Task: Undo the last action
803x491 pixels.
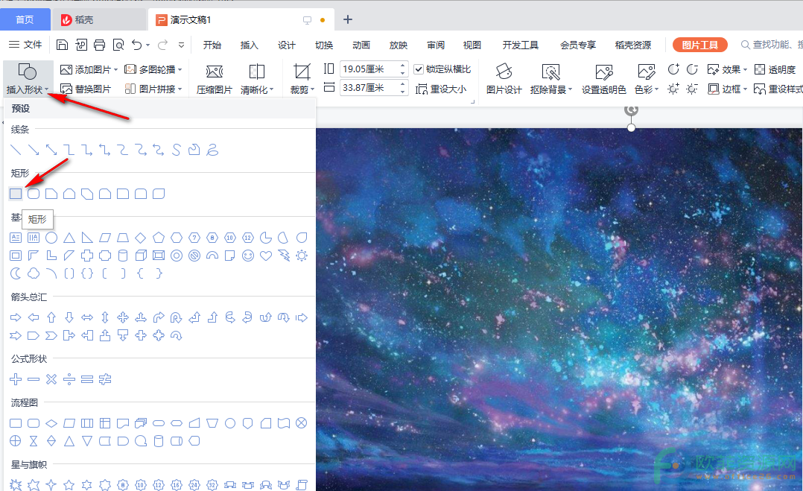Action: point(137,45)
